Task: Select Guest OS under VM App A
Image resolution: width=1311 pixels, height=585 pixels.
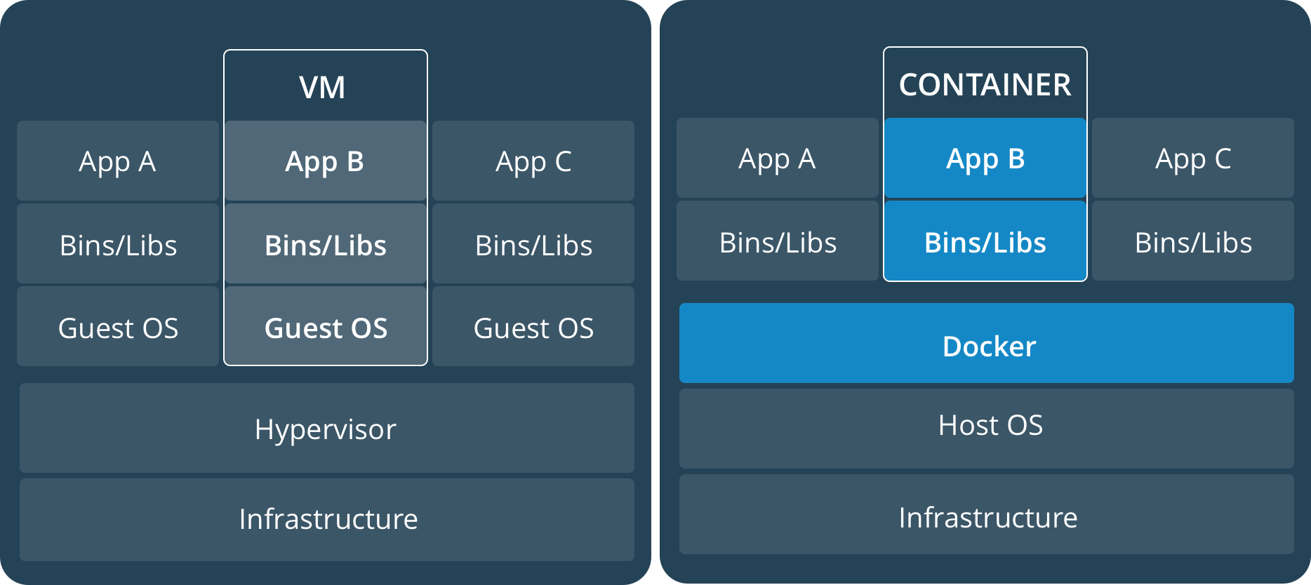Action: click(x=118, y=326)
